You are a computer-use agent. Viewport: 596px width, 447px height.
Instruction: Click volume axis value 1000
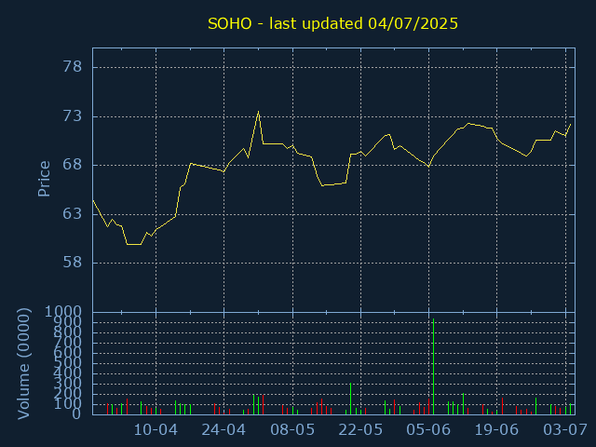63,312
